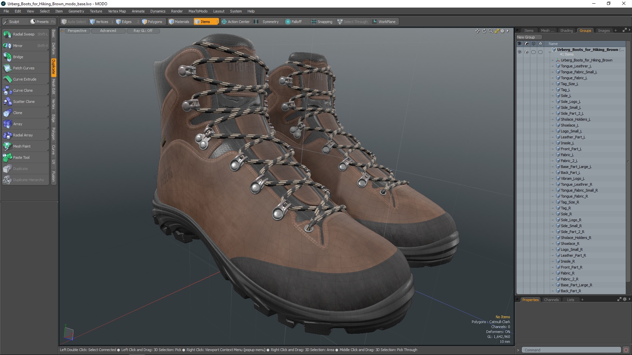632x355 pixels.
Task: Add a new tab beside Images
Action: coord(616,31)
